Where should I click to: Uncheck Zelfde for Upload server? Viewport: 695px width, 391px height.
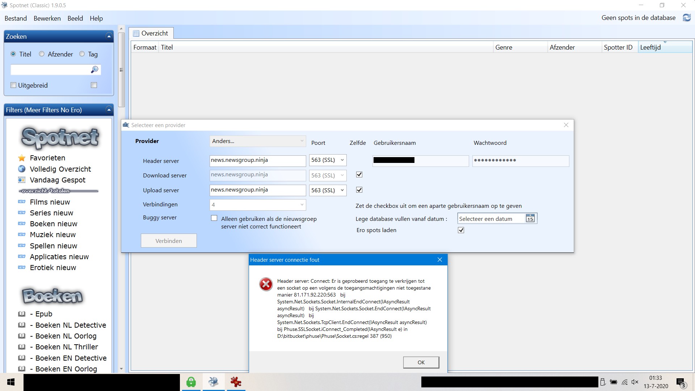(x=359, y=190)
